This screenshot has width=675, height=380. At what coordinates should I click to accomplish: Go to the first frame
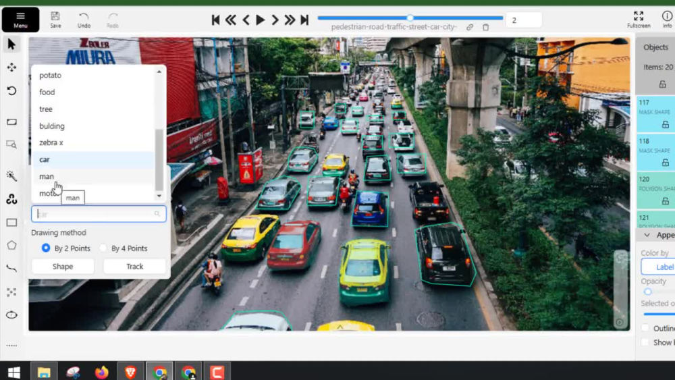point(216,20)
